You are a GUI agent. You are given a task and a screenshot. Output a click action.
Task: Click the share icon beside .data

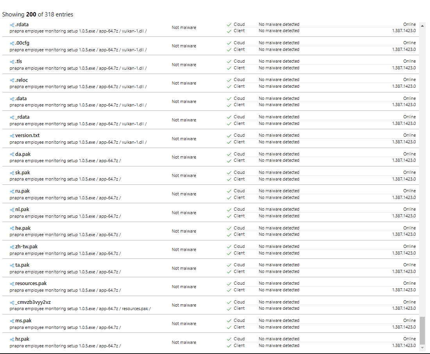coord(12,99)
